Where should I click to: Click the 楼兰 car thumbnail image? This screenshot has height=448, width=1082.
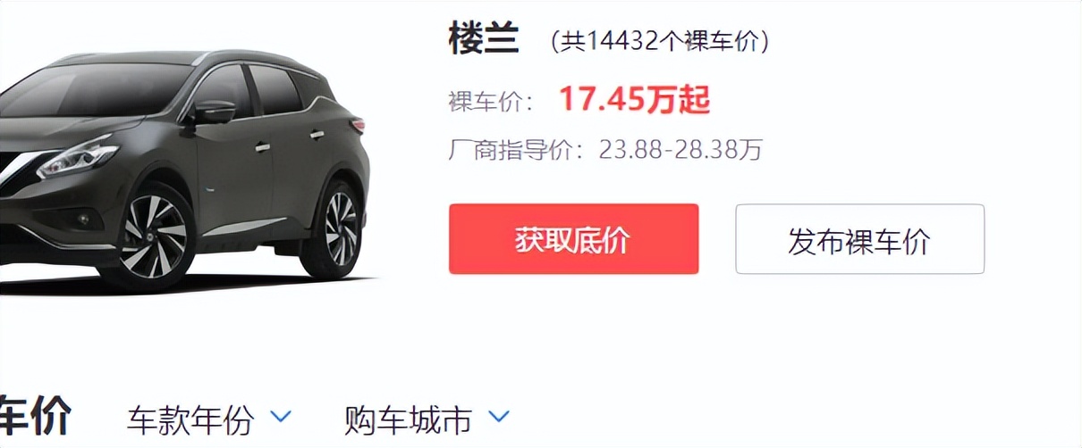(184, 170)
